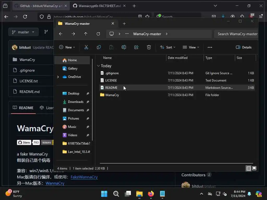
Task: Click the Delete trash can icon
Action: click(149, 47)
